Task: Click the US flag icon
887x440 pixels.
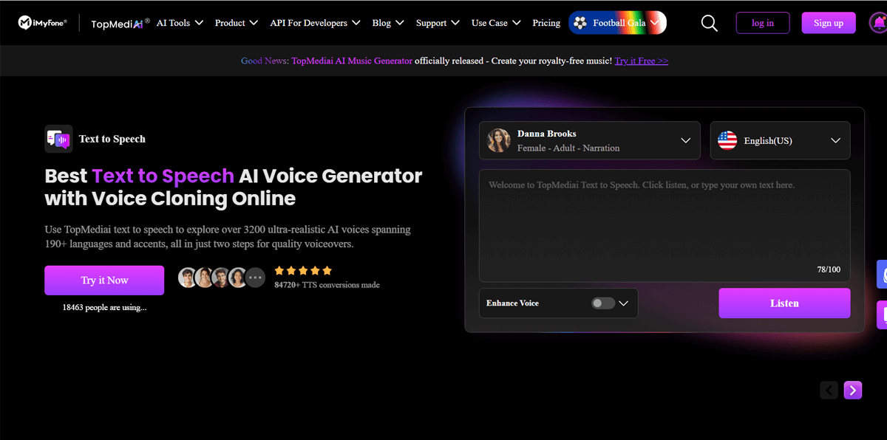Action: pyautogui.click(x=727, y=140)
